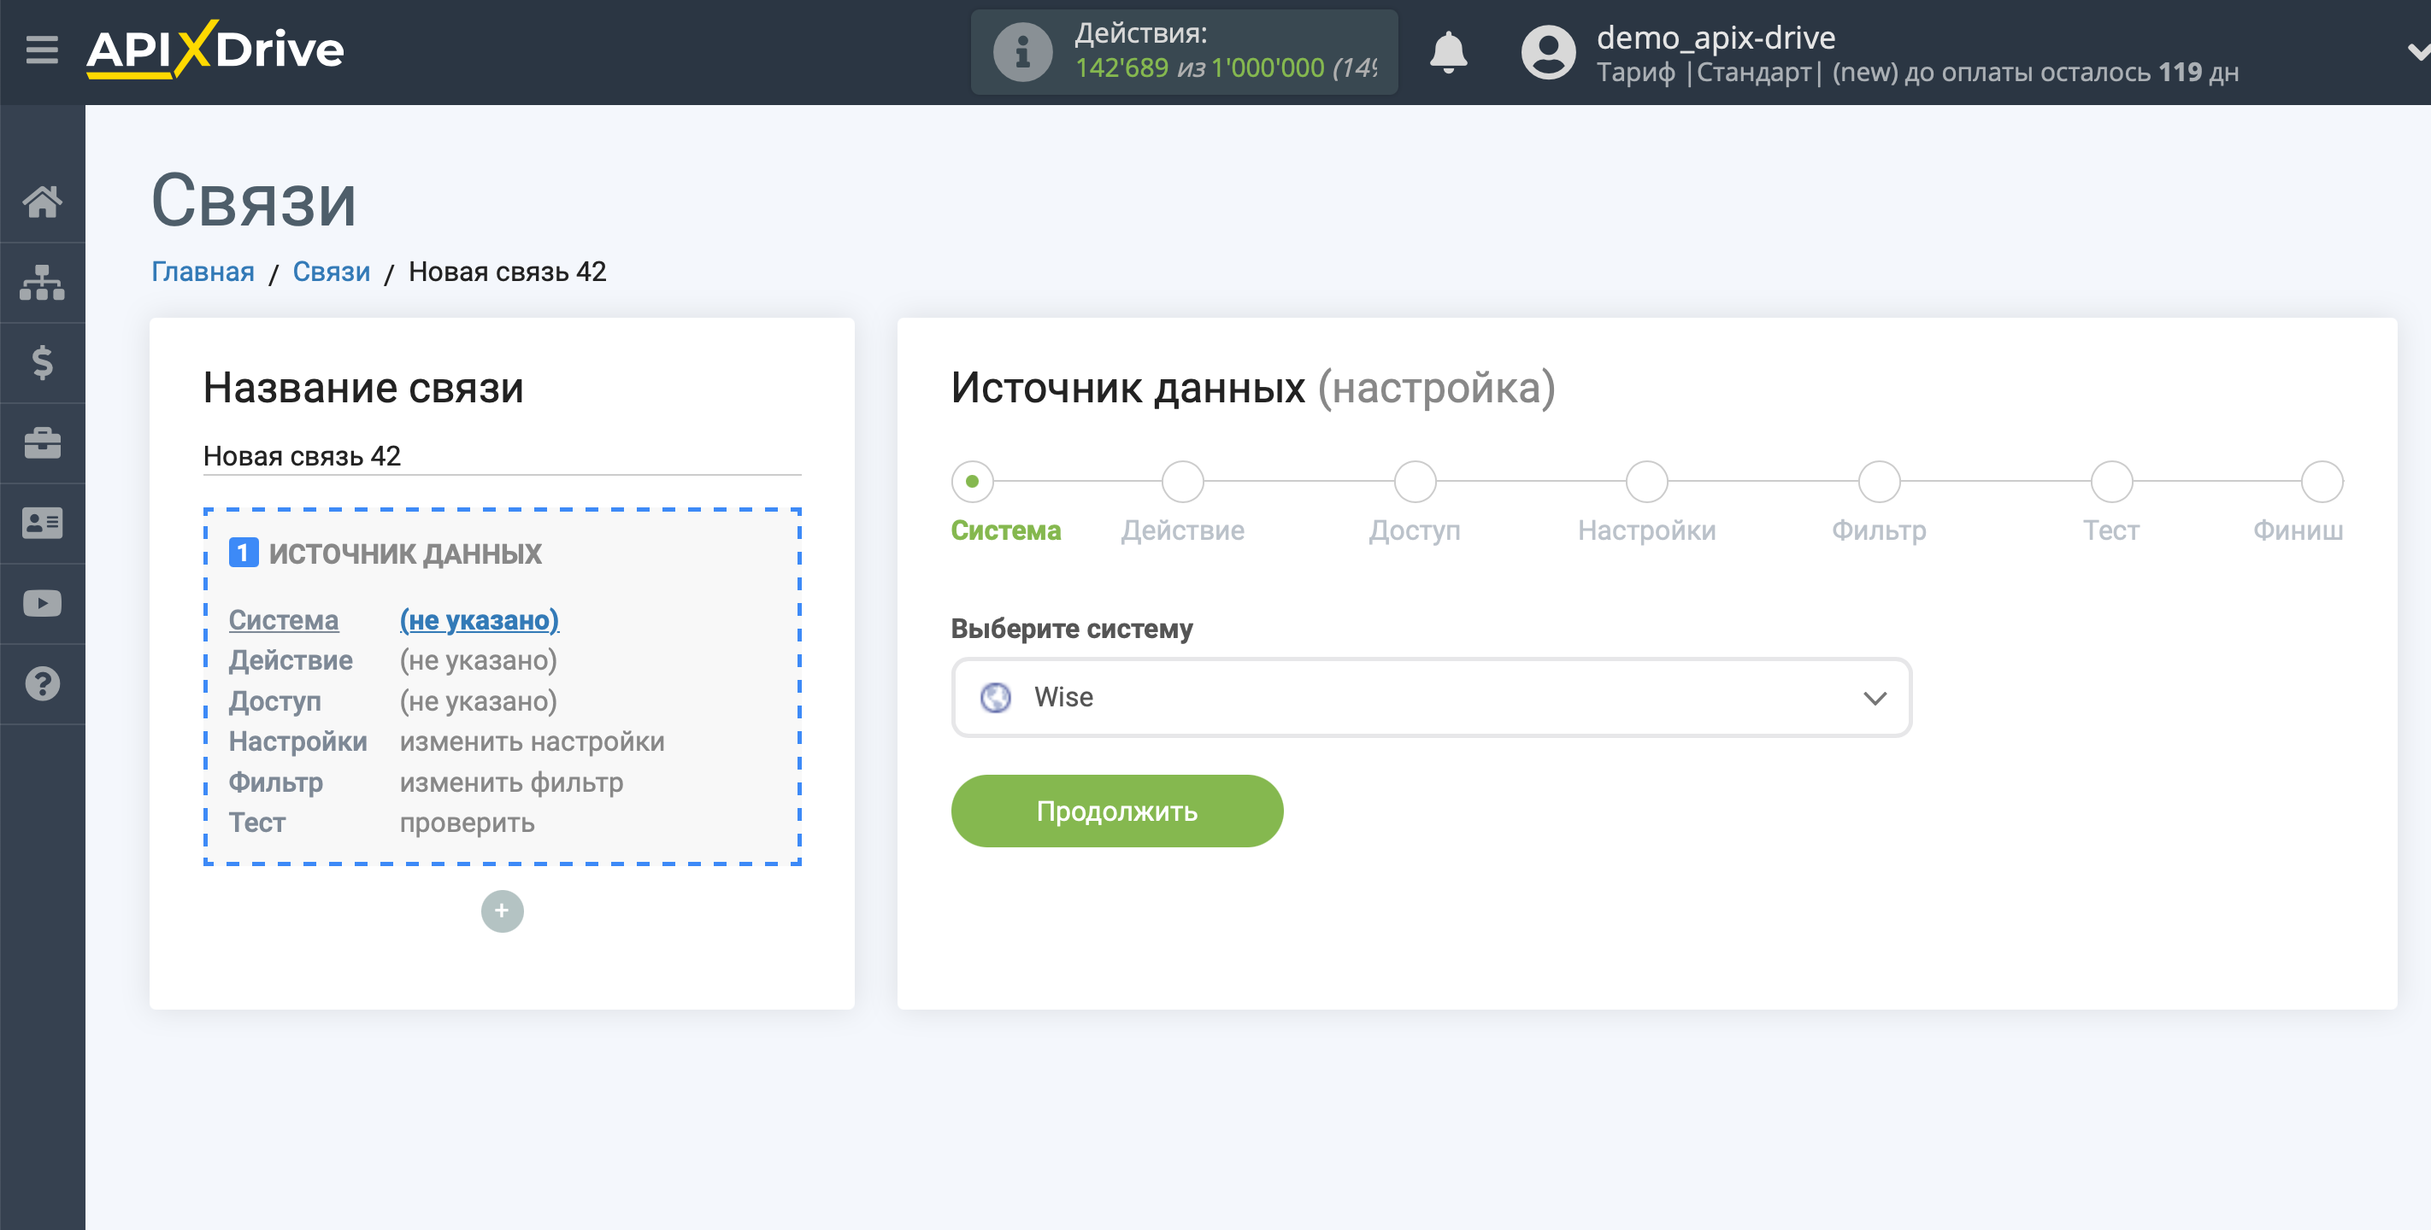Image resolution: width=2431 pixels, height=1230 pixels.
Task: Click the ApiX-Drive logo
Action: 215,49
